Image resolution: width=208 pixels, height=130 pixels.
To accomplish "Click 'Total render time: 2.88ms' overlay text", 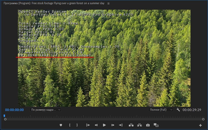I will pos(48,23).
